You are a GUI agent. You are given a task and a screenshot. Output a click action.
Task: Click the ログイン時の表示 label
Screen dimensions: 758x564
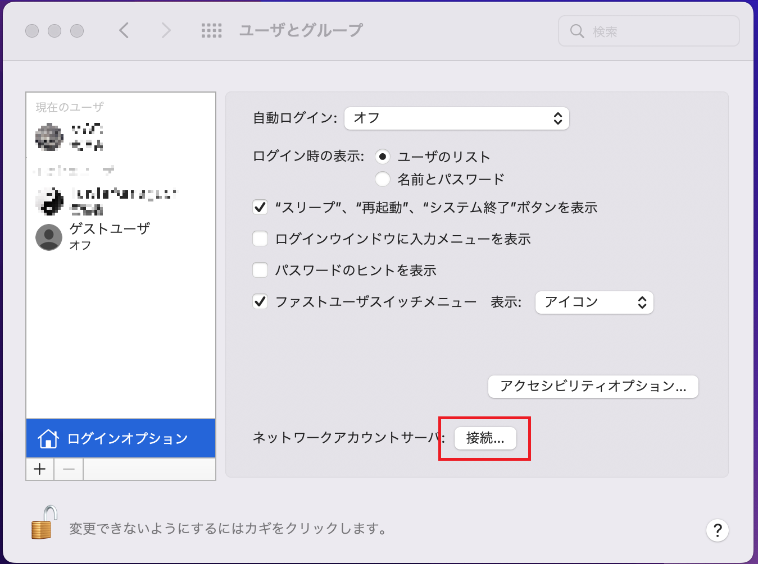(x=308, y=156)
